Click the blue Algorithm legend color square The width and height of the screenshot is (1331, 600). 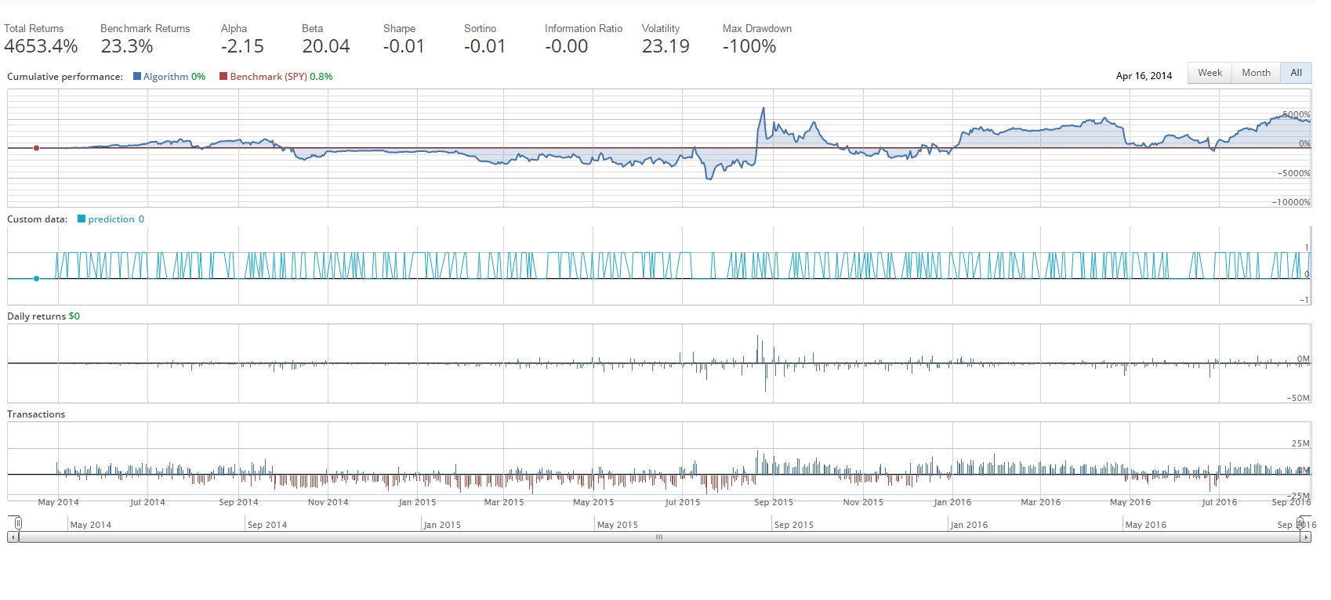click(x=137, y=77)
